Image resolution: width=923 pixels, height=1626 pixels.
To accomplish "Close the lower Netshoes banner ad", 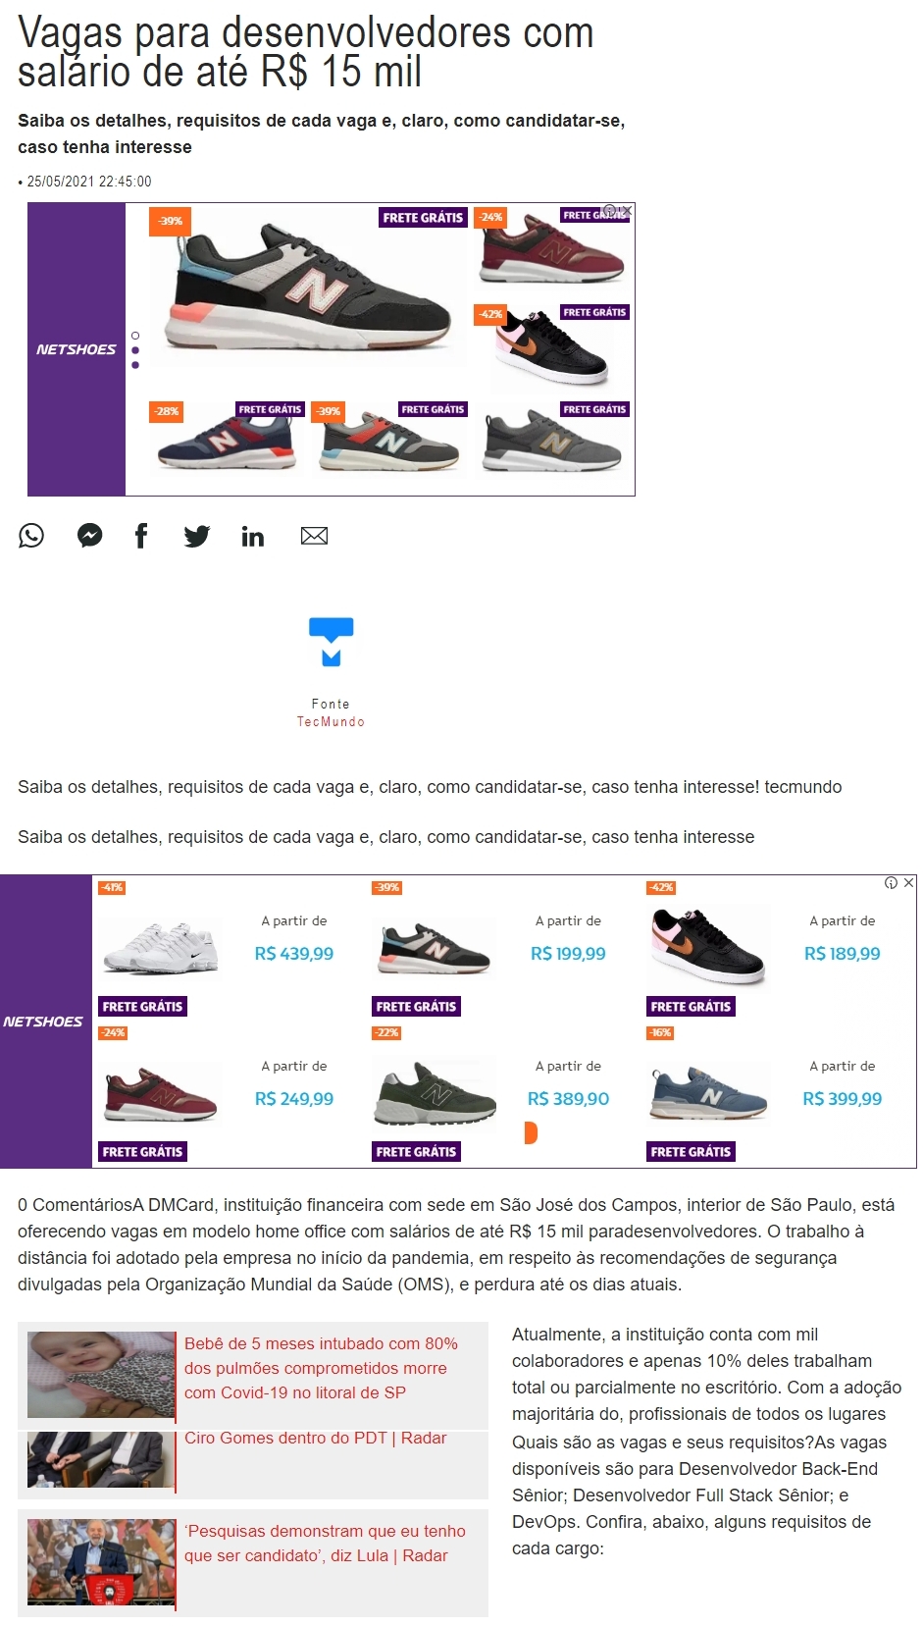I will point(909,883).
